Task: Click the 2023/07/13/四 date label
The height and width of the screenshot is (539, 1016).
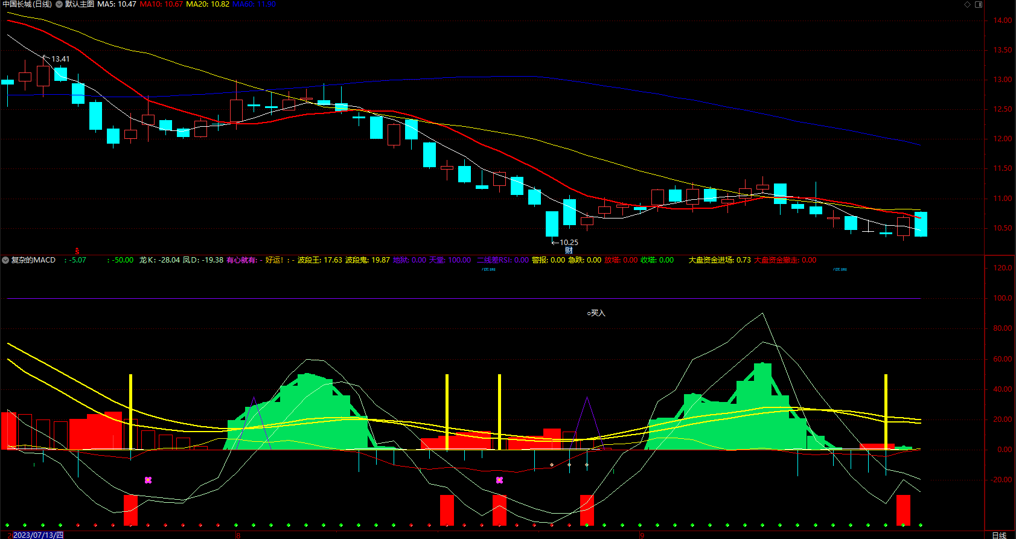Action: click(x=38, y=535)
